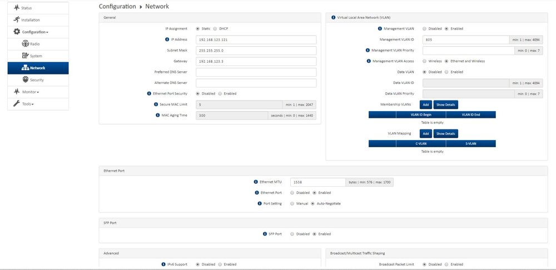556x270 pixels.
Task: Click Show Details for VLAN Mapping
Action: 445,133
